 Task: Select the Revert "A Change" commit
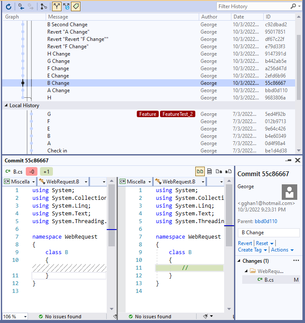click(x=148, y=32)
